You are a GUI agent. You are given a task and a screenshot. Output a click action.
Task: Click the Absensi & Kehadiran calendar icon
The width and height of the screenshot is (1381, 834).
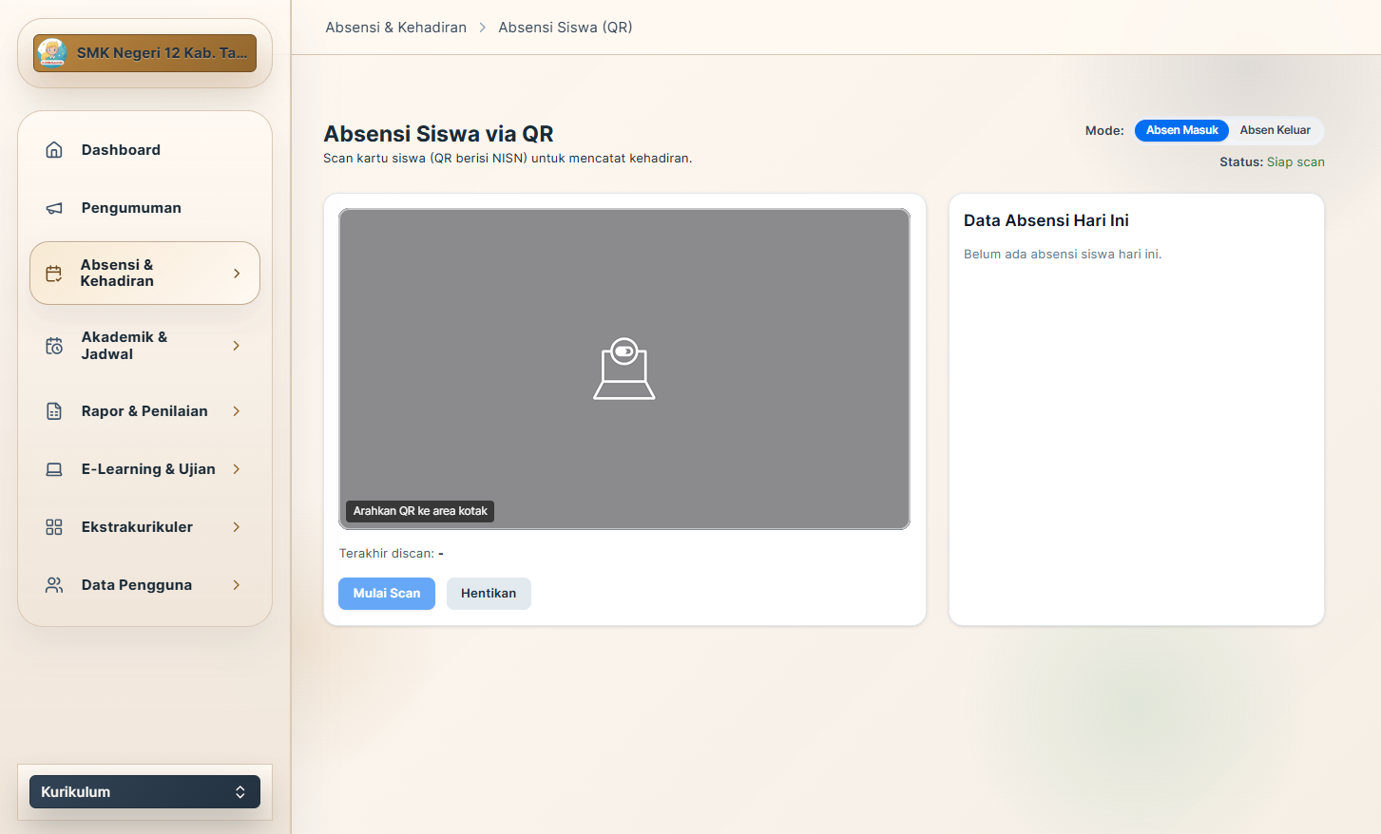(x=54, y=274)
